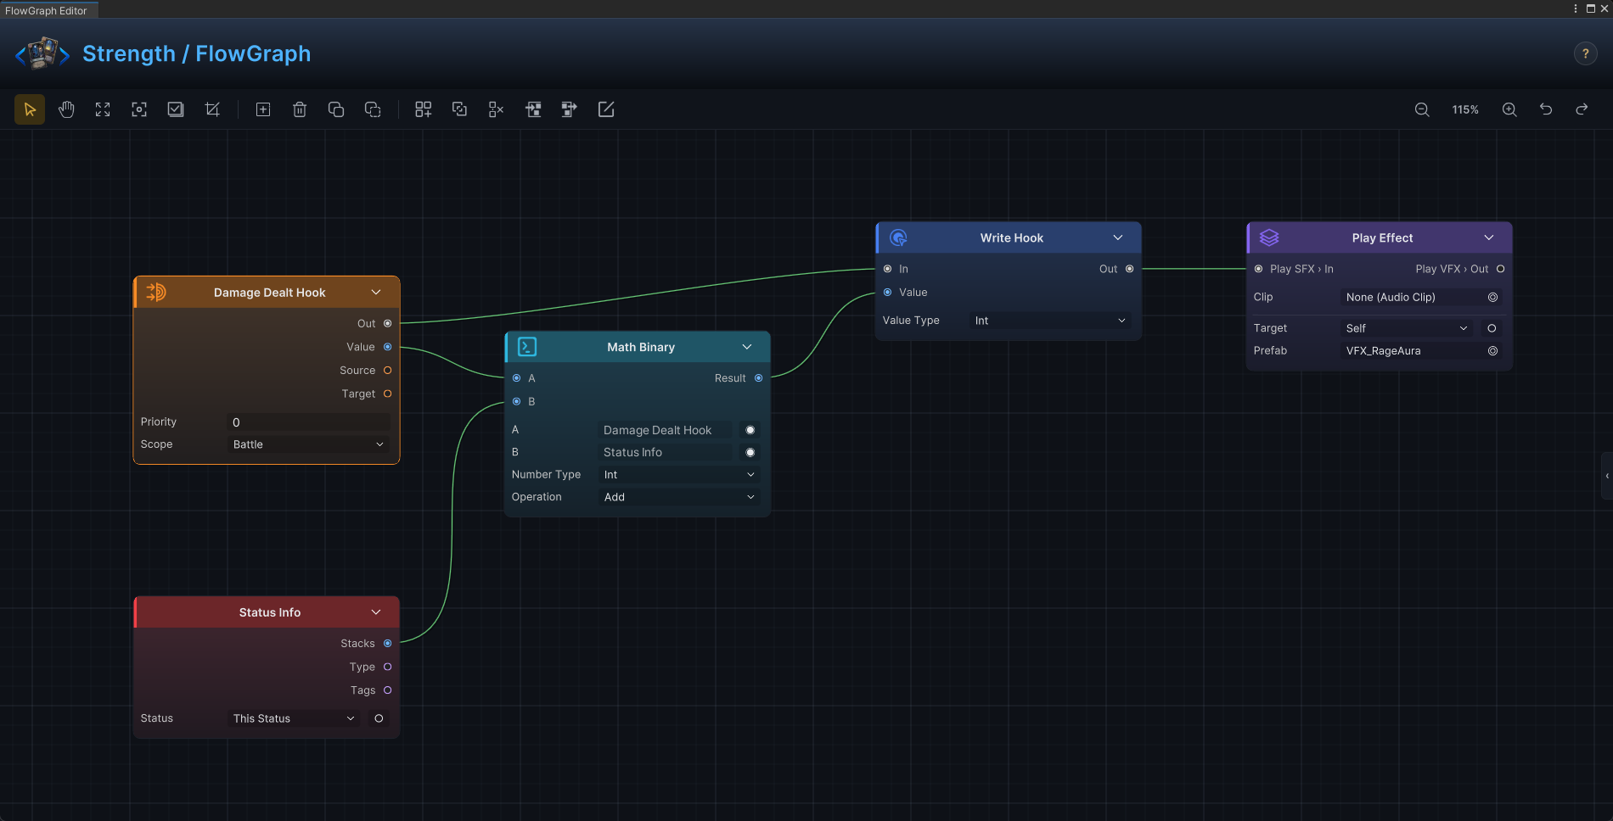Open the Clip object picker circle
Viewport: 1613px width, 821px height.
pos(1492,298)
